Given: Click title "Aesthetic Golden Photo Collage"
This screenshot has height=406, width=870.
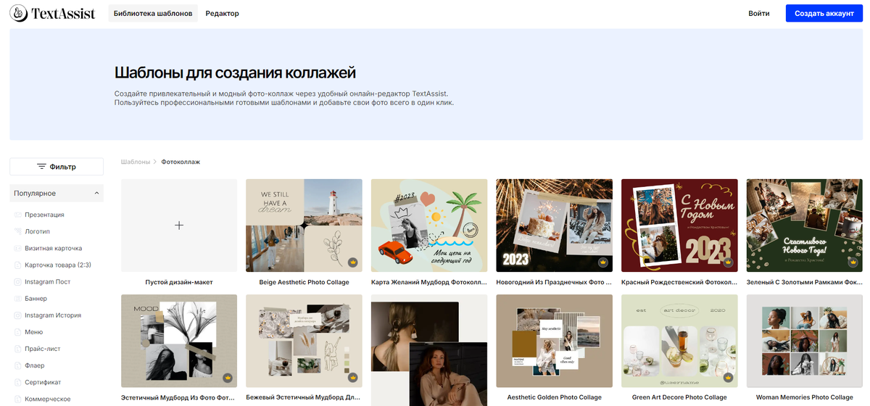Looking at the screenshot, I should pyautogui.click(x=555, y=397).
